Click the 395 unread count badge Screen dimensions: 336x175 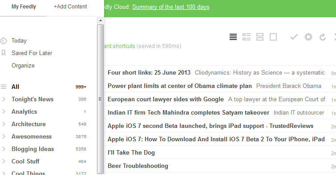(x=82, y=99)
